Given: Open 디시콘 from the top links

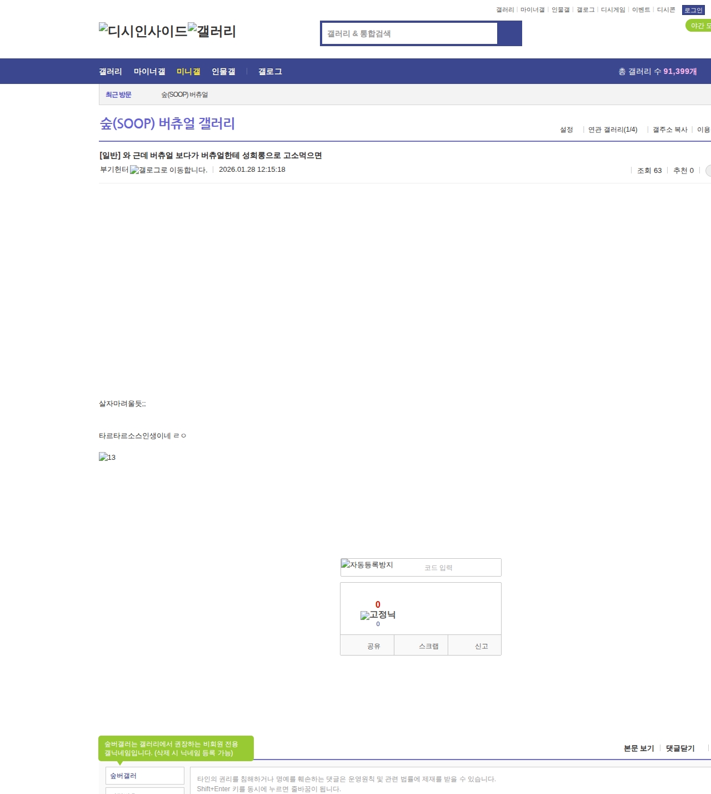Looking at the screenshot, I should click(x=666, y=10).
